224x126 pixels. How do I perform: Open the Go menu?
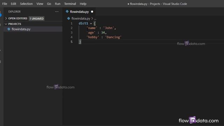[49, 4]
